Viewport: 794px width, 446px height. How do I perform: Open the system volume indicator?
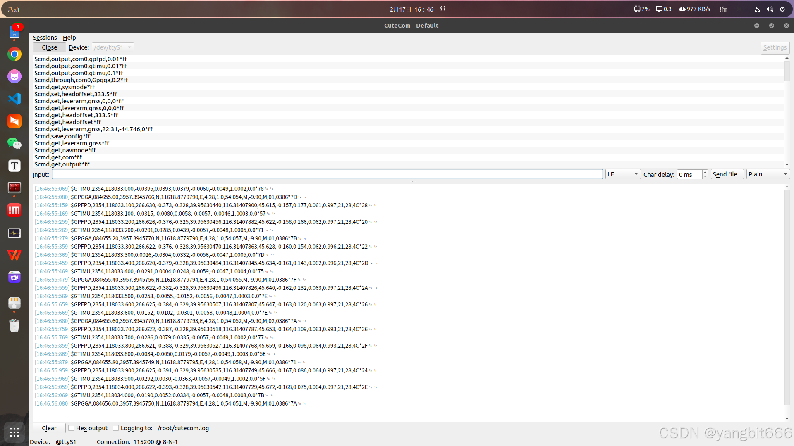coord(770,9)
